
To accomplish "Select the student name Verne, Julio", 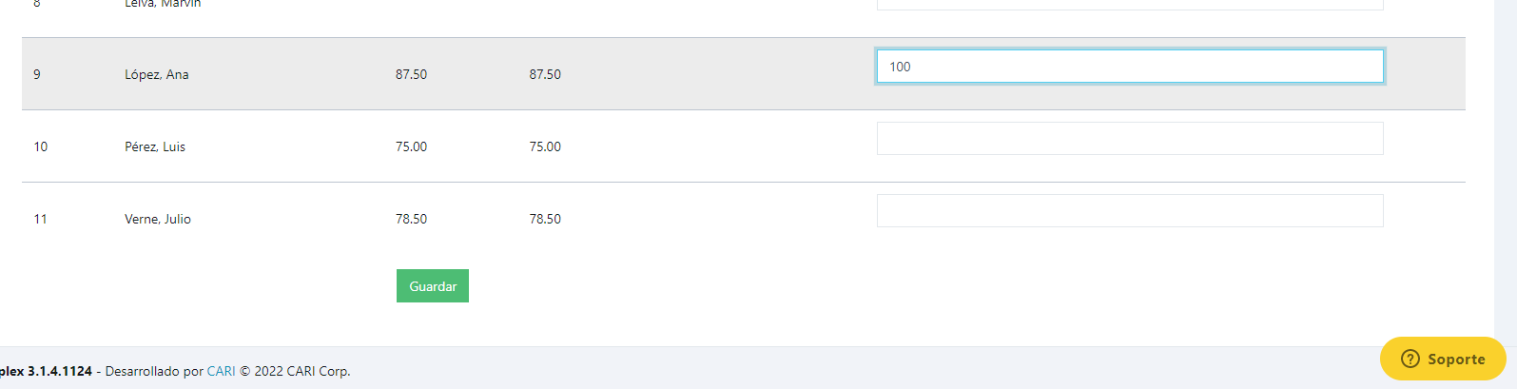I will (x=158, y=219).
